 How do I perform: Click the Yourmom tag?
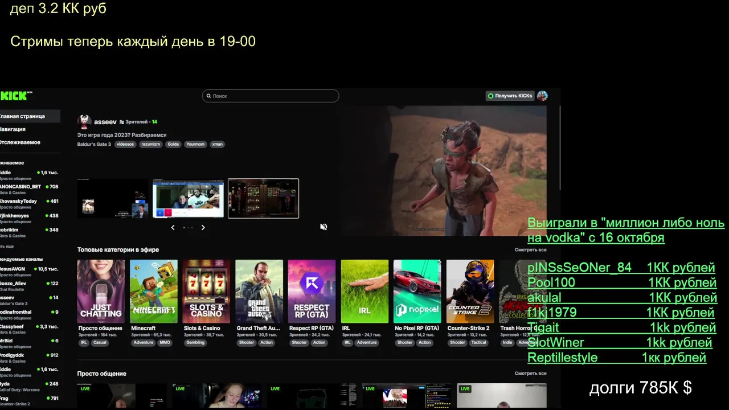(x=195, y=145)
